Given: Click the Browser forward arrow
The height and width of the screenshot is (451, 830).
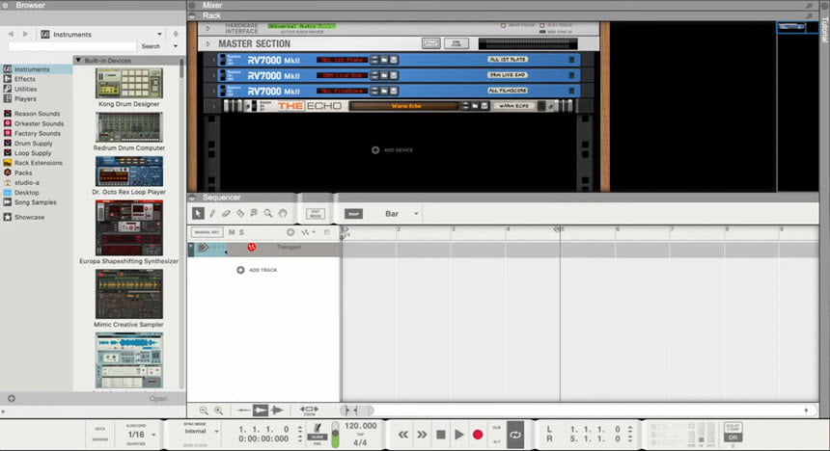Looking at the screenshot, I should tap(25, 34).
